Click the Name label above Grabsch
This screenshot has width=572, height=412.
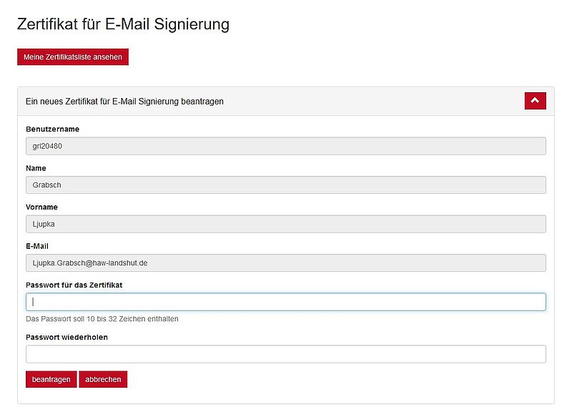tap(36, 168)
